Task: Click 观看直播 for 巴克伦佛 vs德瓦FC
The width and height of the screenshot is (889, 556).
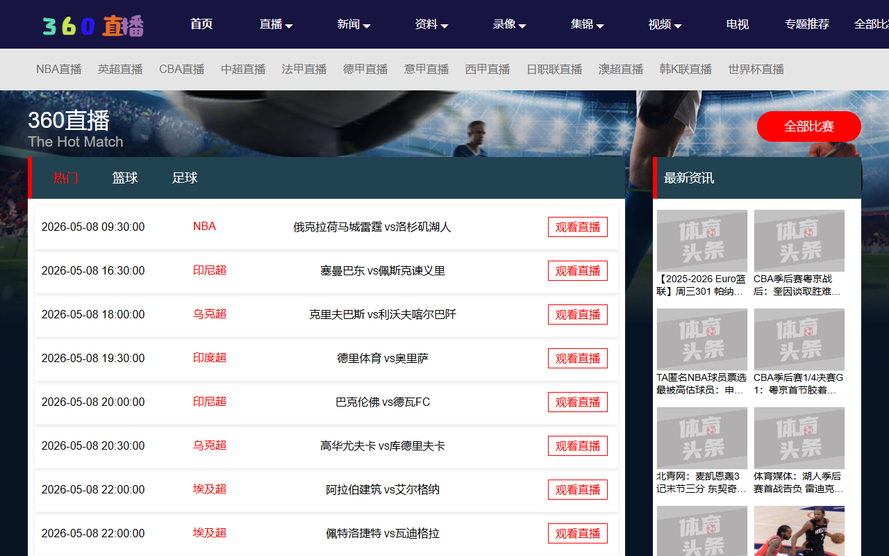Action: pos(578,402)
